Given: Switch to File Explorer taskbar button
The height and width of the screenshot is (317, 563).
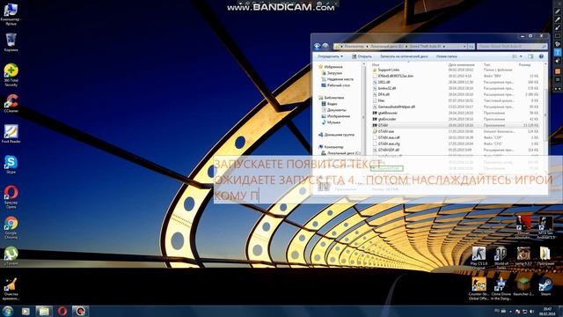Looking at the screenshot, I should coord(44,311).
